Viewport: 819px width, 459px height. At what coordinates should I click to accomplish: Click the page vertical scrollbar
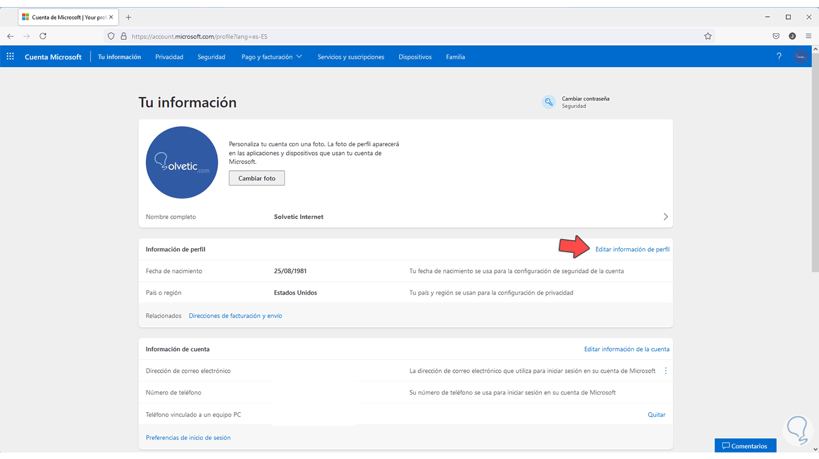point(815,164)
